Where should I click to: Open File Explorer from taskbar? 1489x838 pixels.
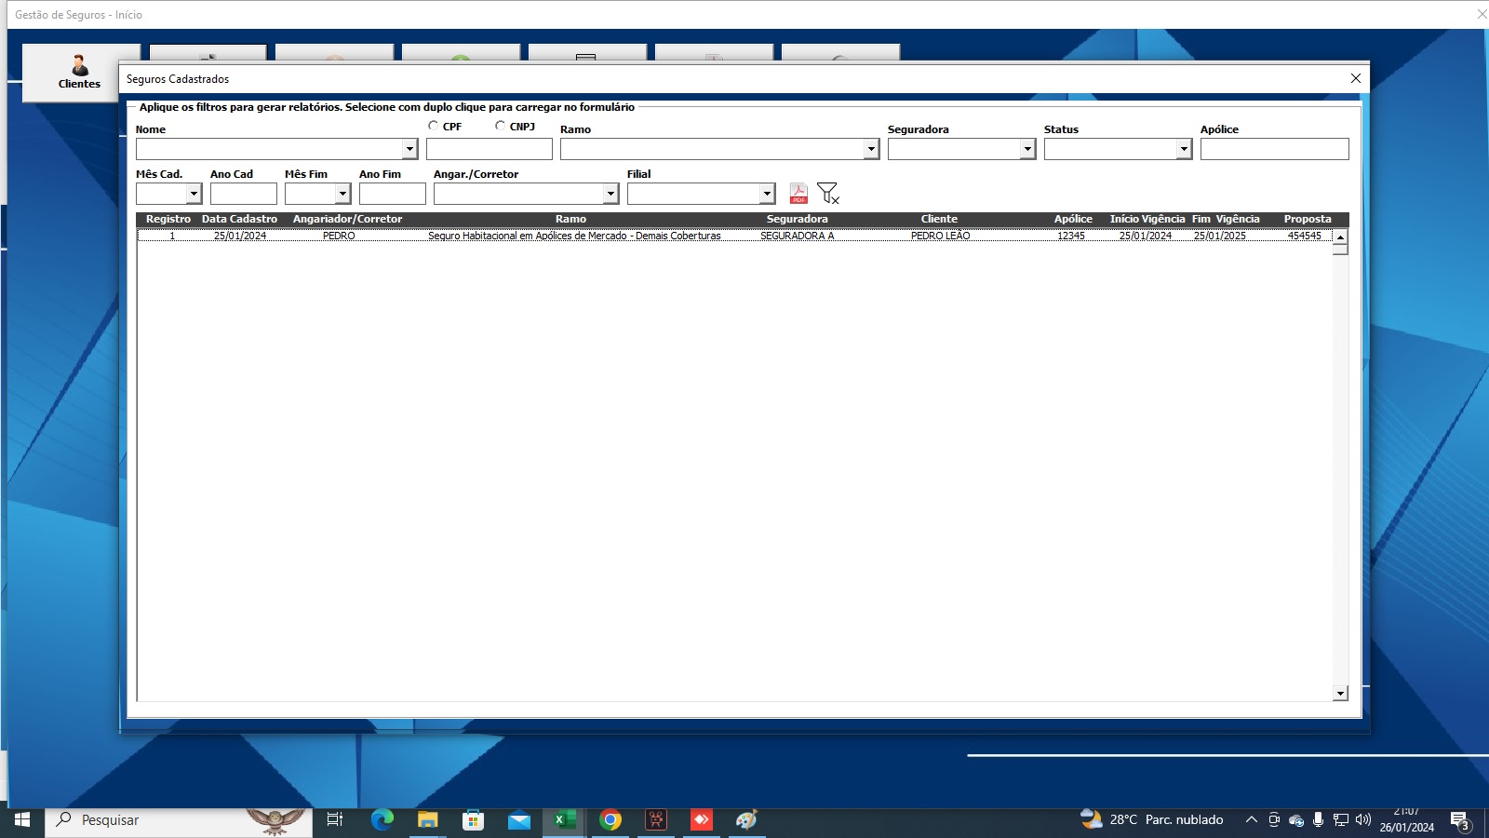pyautogui.click(x=427, y=819)
